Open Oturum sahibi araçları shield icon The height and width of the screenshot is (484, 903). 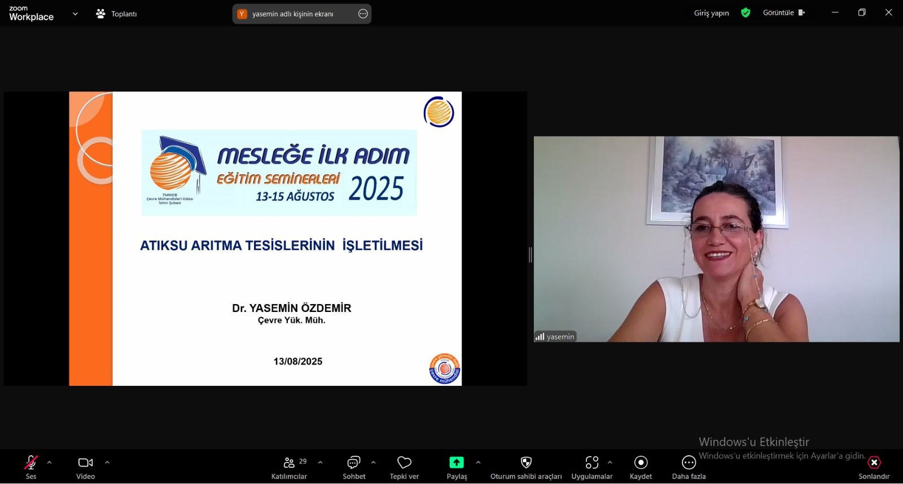click(526, 463)
